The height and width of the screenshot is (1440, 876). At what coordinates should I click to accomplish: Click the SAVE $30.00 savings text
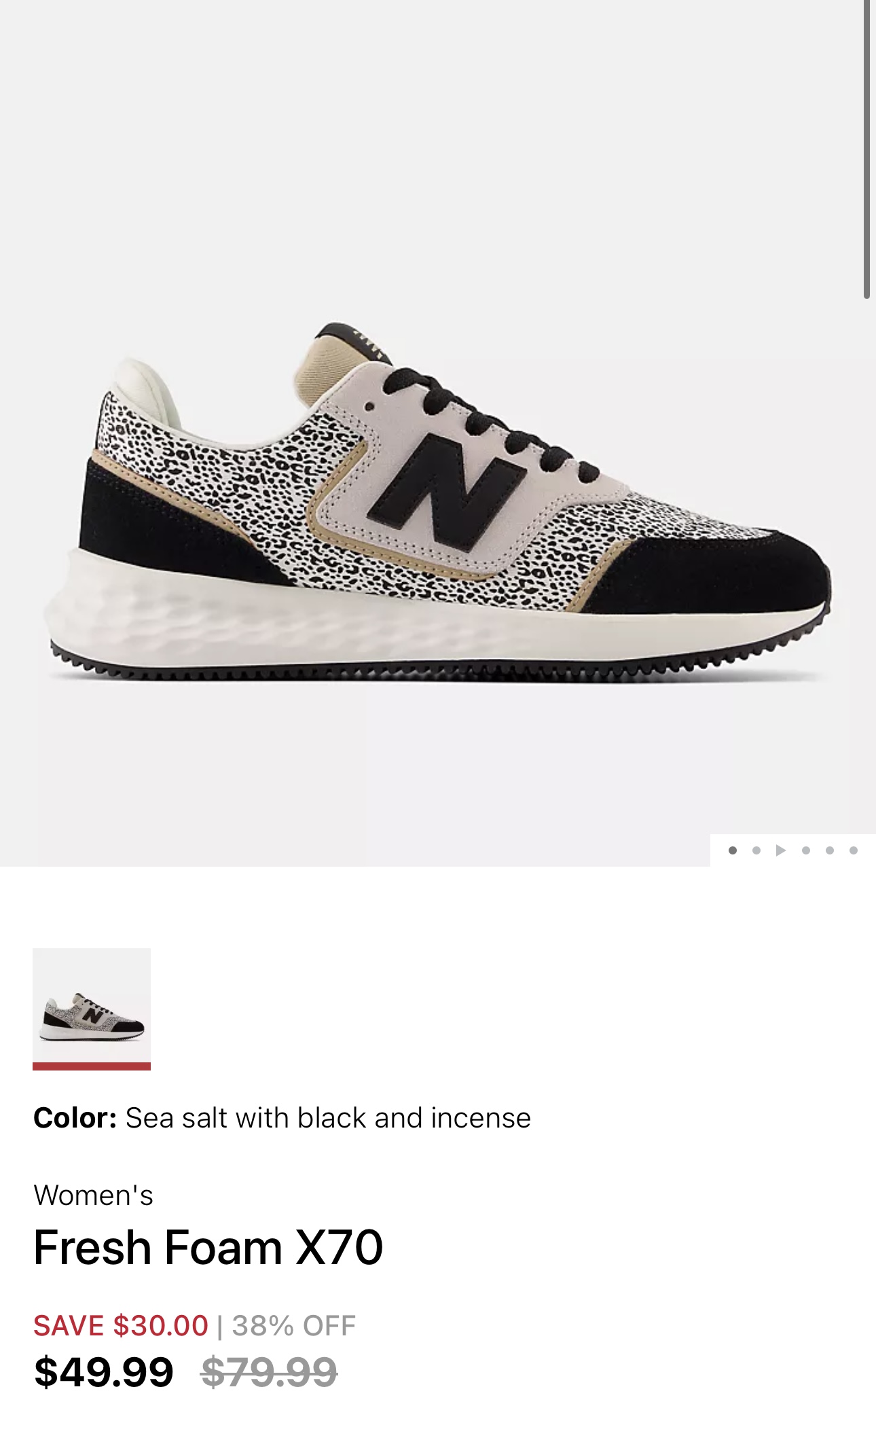(121, 1325)
